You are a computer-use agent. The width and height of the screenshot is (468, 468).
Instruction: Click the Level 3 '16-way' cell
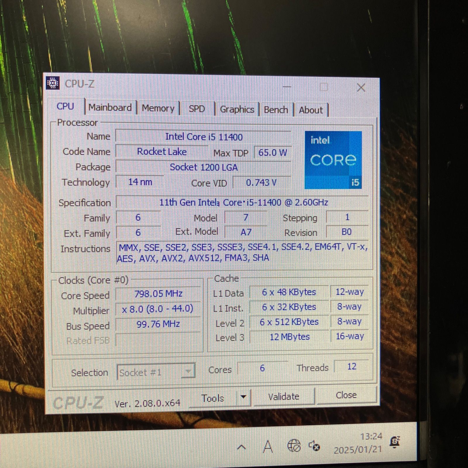point(350,336)
